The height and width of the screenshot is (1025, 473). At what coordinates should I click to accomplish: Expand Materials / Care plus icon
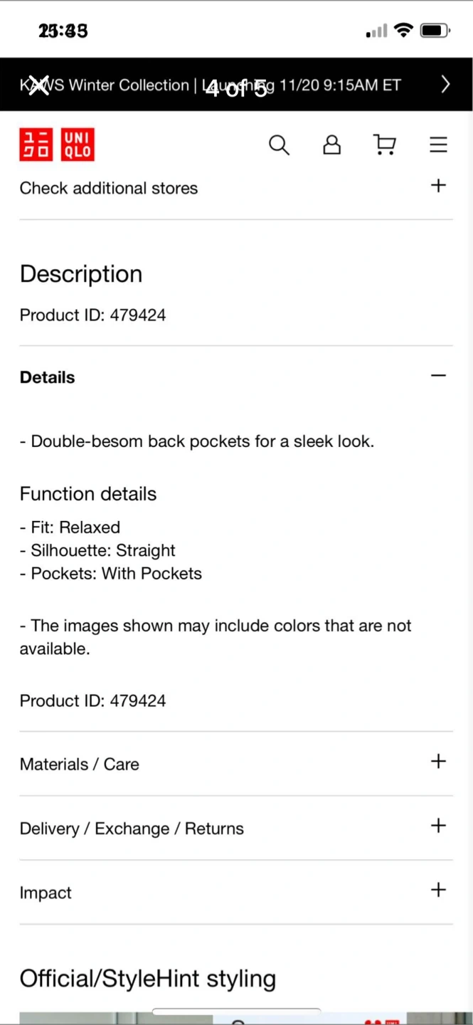[x=438, y=762]
